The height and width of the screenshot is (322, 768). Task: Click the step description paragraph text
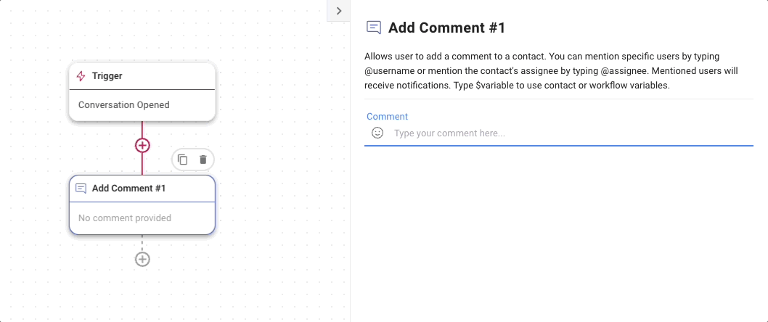pos(551,70)
